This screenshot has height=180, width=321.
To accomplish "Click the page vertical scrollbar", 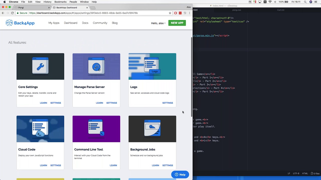I will click(192, 77).
